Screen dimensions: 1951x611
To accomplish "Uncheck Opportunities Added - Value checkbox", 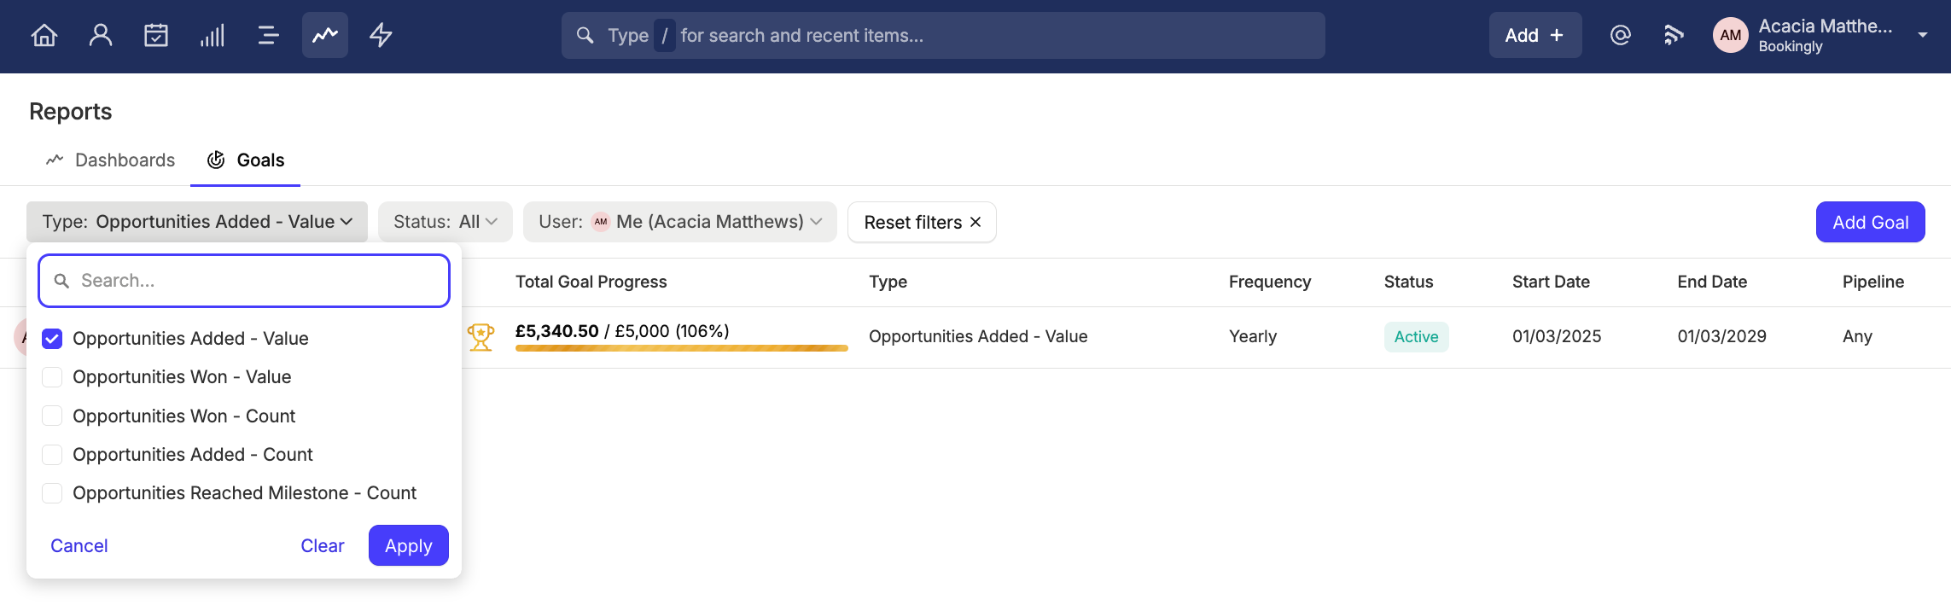I will (x=52, y=339).
